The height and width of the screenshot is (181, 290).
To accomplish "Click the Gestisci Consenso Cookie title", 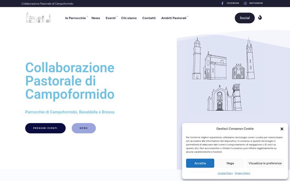I will (235, 129).
